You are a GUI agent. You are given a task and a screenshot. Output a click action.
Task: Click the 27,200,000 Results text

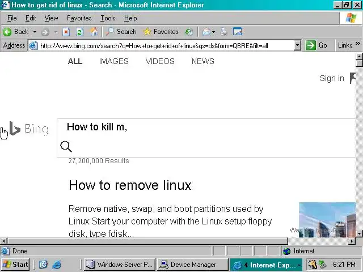pyautogui.click(x=99, y=161)
